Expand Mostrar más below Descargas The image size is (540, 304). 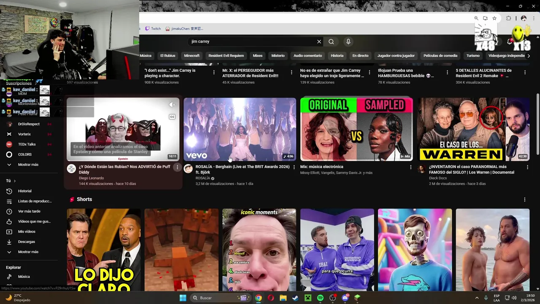[x=28, y=252]
